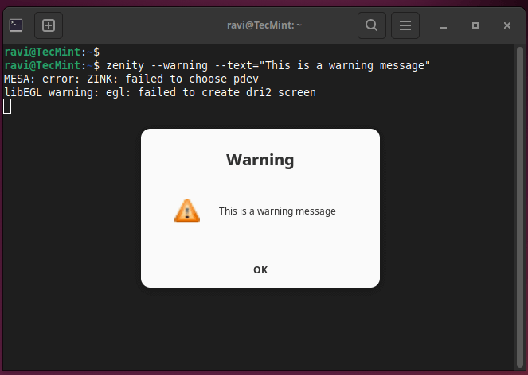Close the terminal window
Viewport: 528px width, 375px height.
(x=506, y=25)
